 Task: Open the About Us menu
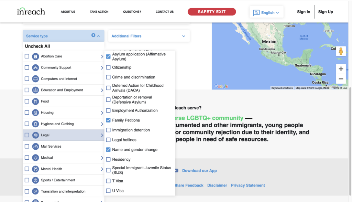pyautogui.click(x=68, y=12)
